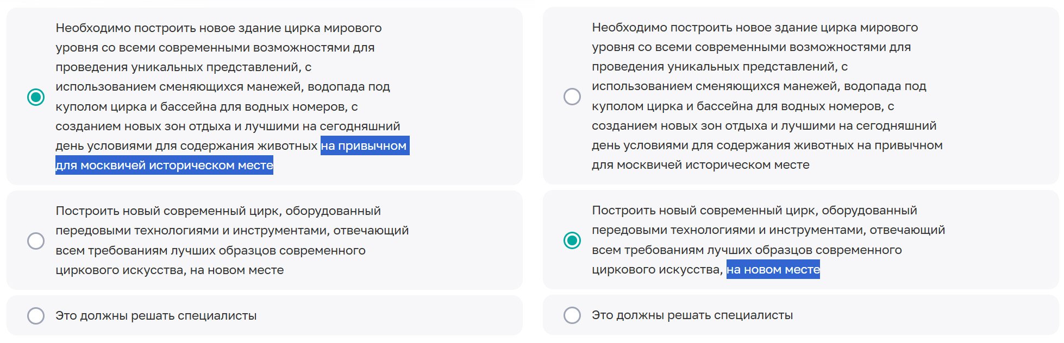Click the highlighted phrase "на новом месте"
The height and width of the screenshot is (343, 1064).
(773, 269)
